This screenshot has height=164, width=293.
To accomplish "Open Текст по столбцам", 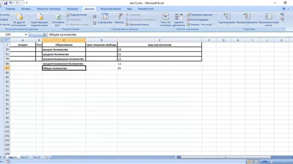I will [x=166, y=20].
